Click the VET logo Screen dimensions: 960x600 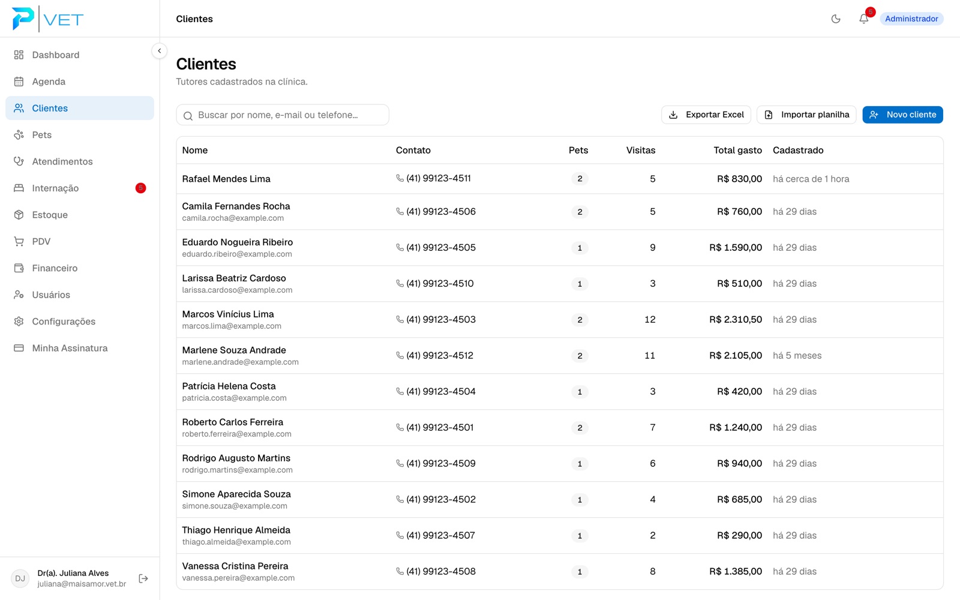pyautogui.click(x=48, y=19)
